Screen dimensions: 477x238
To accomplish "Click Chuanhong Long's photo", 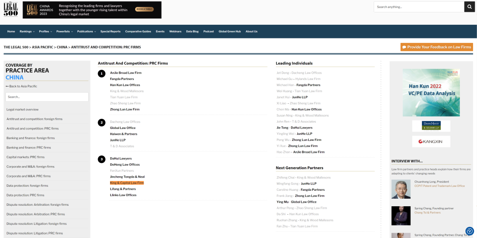I will click(x=401, y=189).
